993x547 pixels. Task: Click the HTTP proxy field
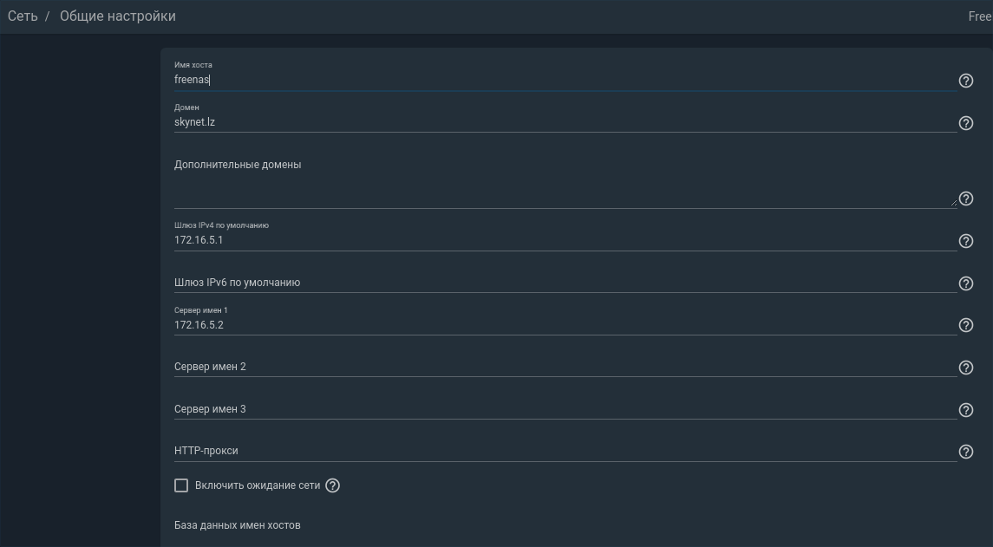coord(565,451)
